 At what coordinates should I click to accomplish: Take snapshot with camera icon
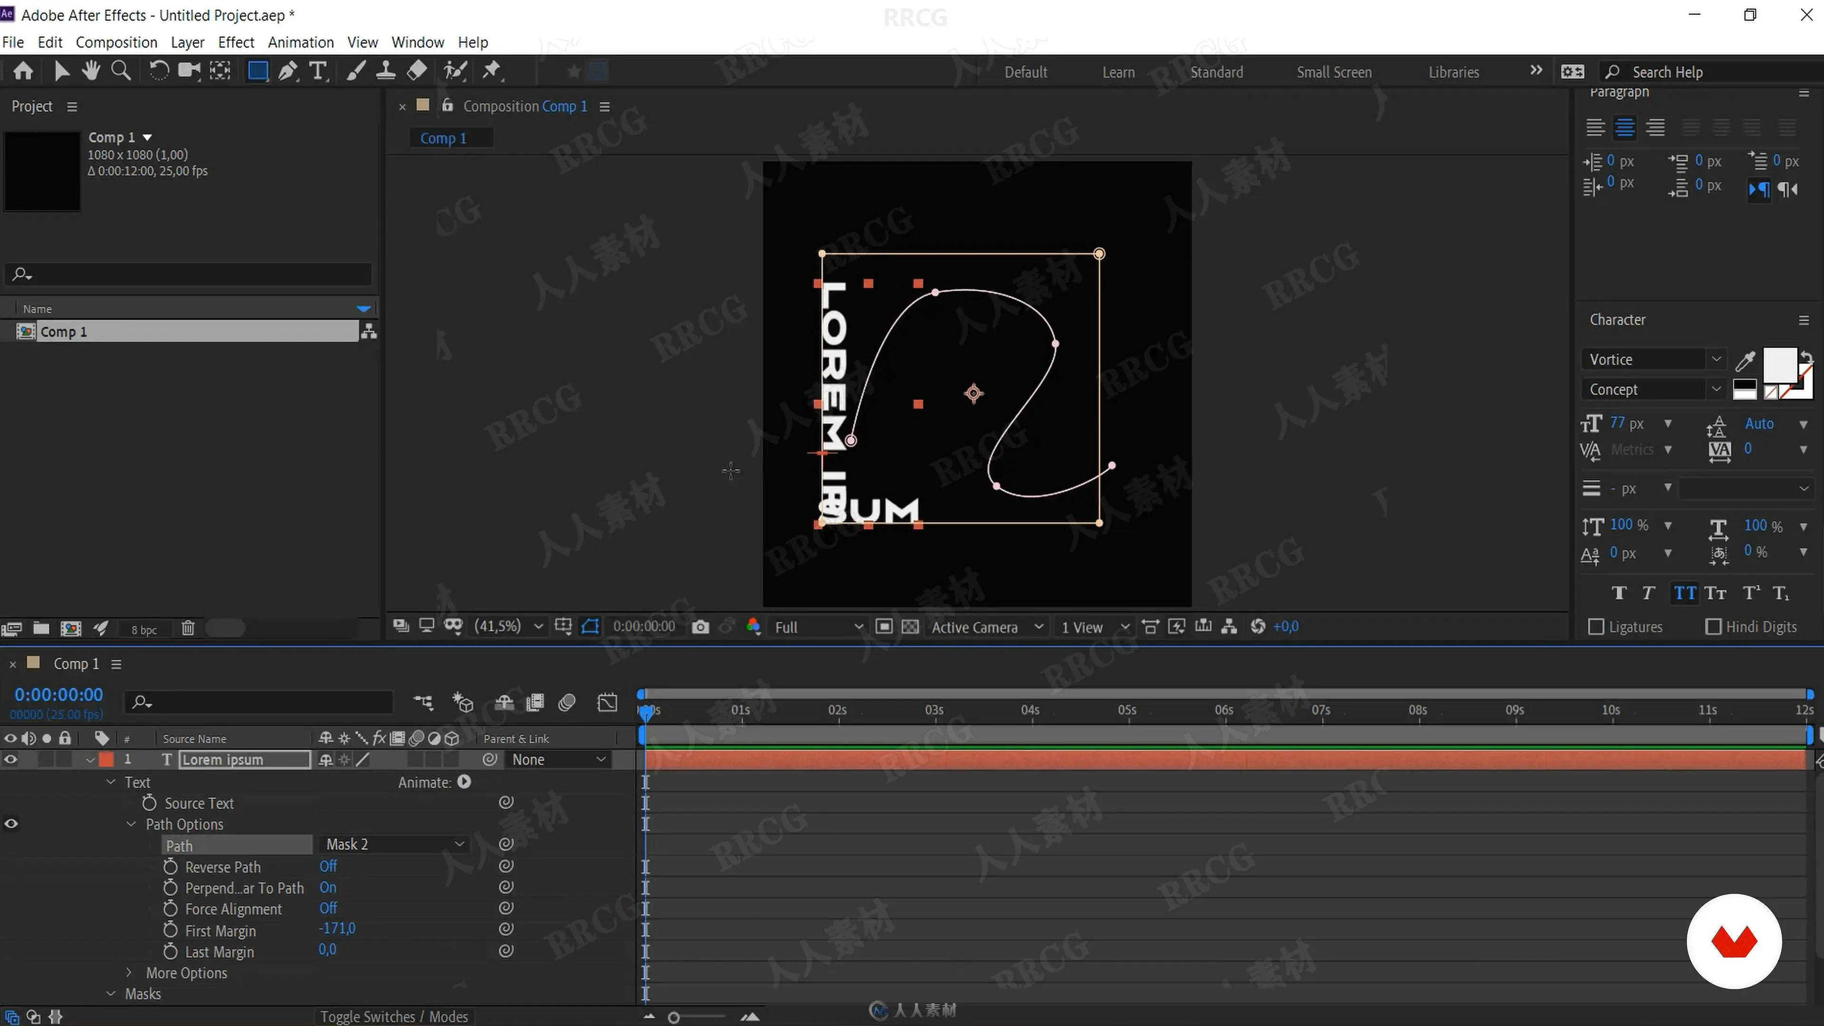point(700,627)
